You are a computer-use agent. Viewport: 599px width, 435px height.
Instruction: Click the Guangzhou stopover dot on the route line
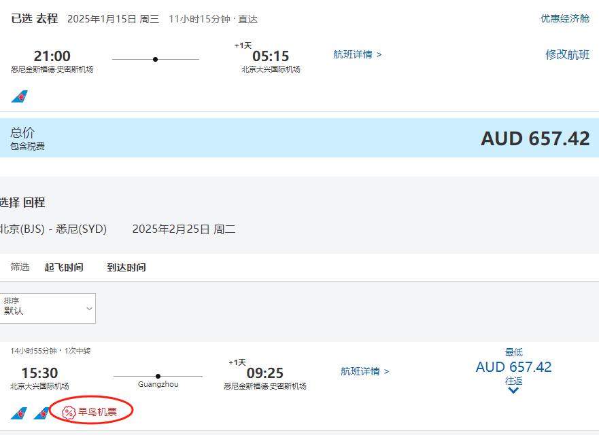(158, 376)
